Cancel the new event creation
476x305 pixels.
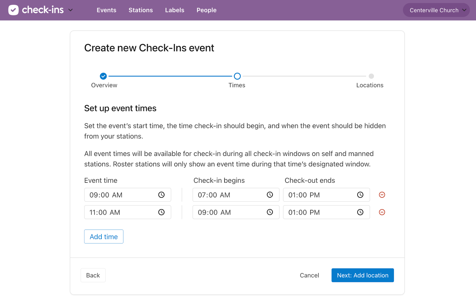pos(309,275)
